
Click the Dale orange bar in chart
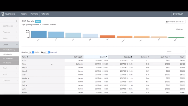pyautogui.click(x=108, y=36)
